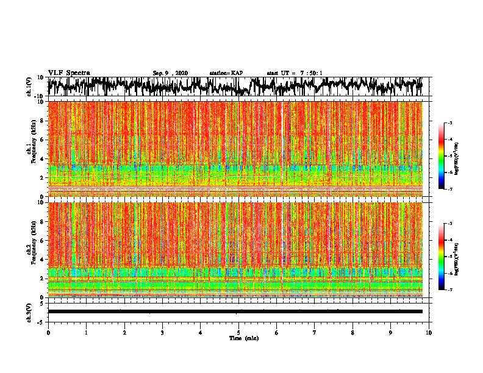Click the ch.2 colorbar title 'log(PSD)(V²/Hz)'
Screen dimensions: 483x373
point(457,260)
